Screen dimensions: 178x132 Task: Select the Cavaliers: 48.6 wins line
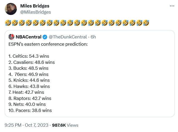(32, 62)
